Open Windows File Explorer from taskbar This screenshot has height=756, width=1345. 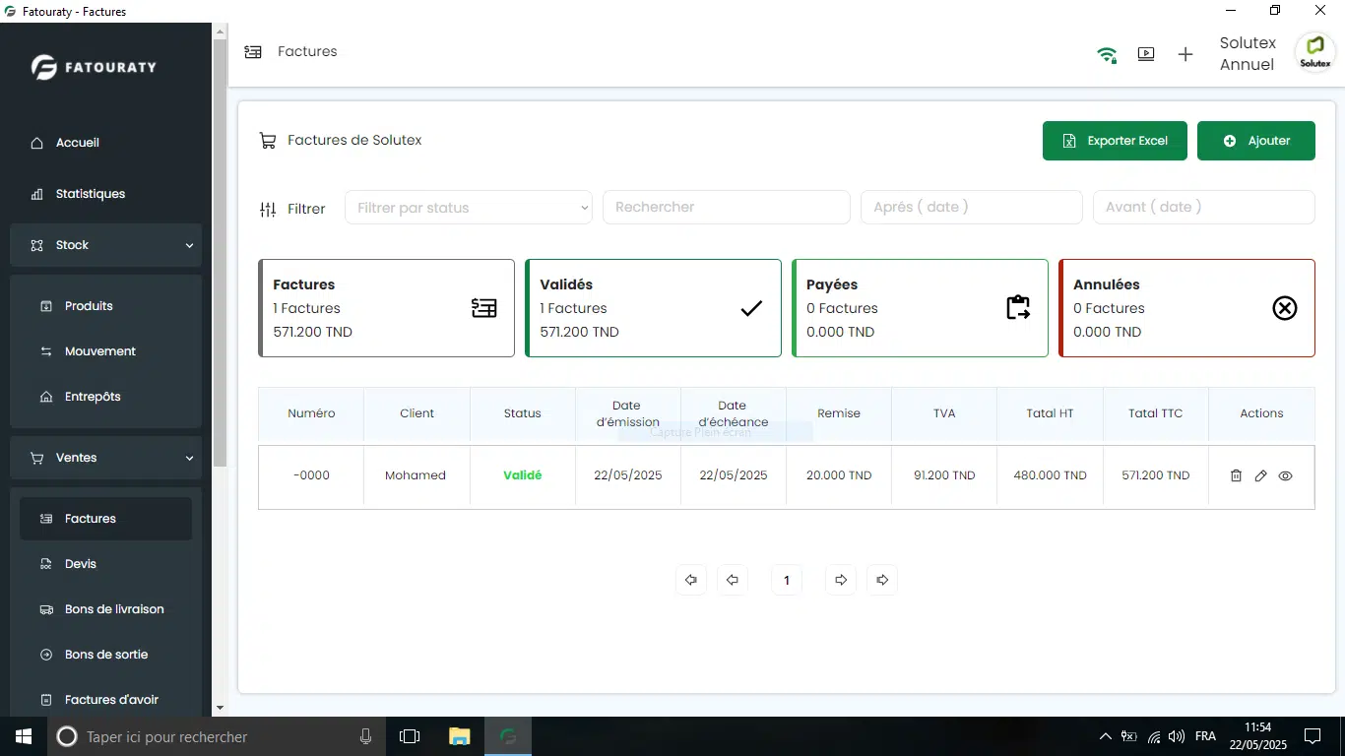tap(459, 736)
